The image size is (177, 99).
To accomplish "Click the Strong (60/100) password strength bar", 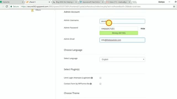I will (119, 33).
